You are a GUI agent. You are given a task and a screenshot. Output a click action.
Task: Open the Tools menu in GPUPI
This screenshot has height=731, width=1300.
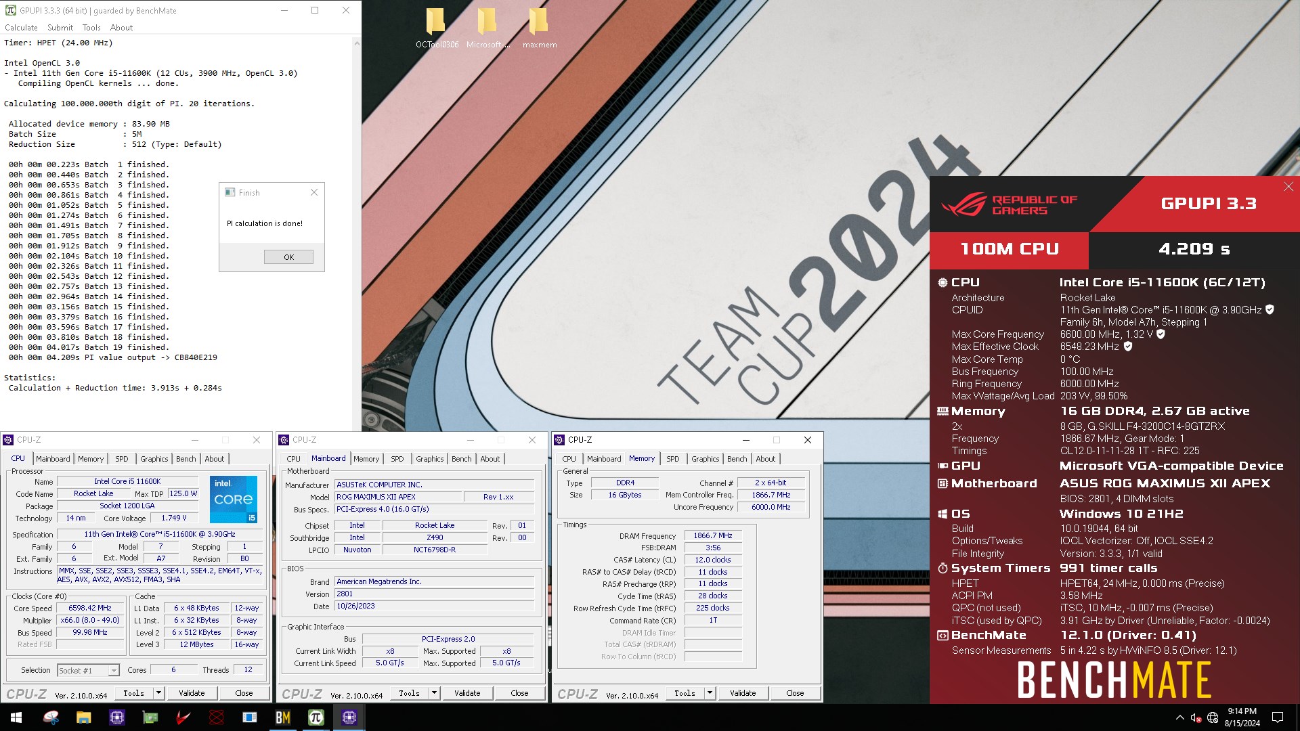click(91, 28)
